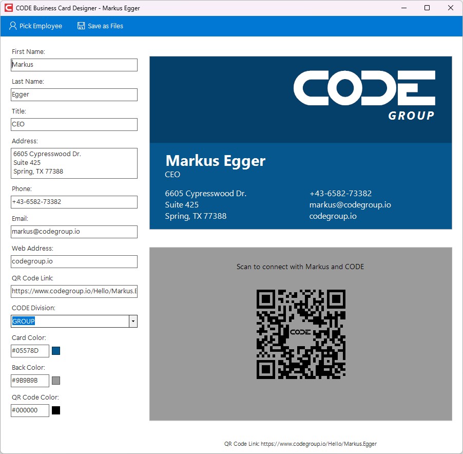Viewport: 463px width, 454px height.
Task: Click the Back Color gray swatch
Action: (x=56, y=381)
